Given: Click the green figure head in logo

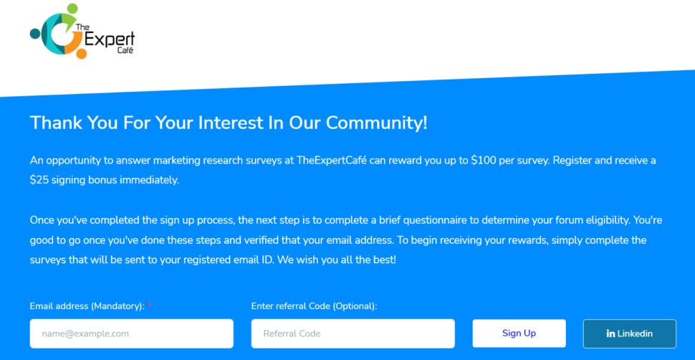Looking at the screenshot, I should 72,9.
